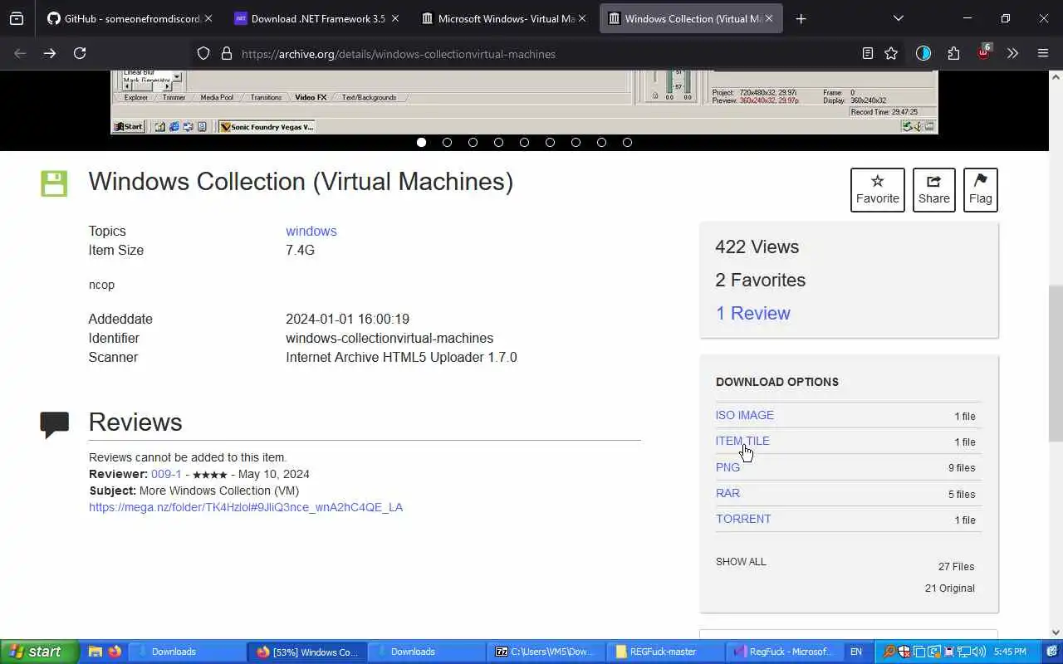The image size is (1063, 664).
Task: Open a new browser tab with plus
Action: [801, 18]
